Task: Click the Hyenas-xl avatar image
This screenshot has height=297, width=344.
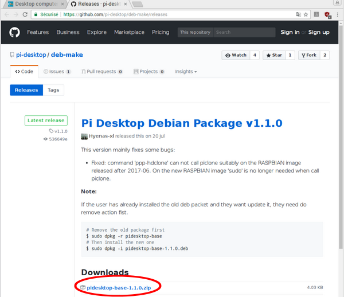Action: pyautogui.click(x=84, y=136)
